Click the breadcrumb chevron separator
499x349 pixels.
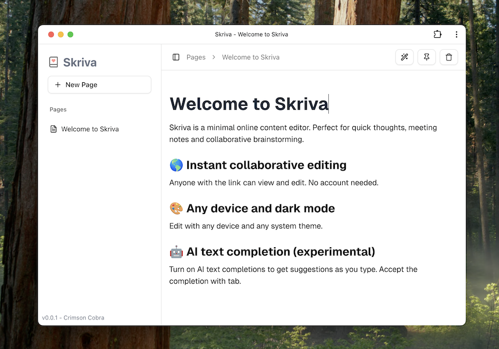click(214, 57)
